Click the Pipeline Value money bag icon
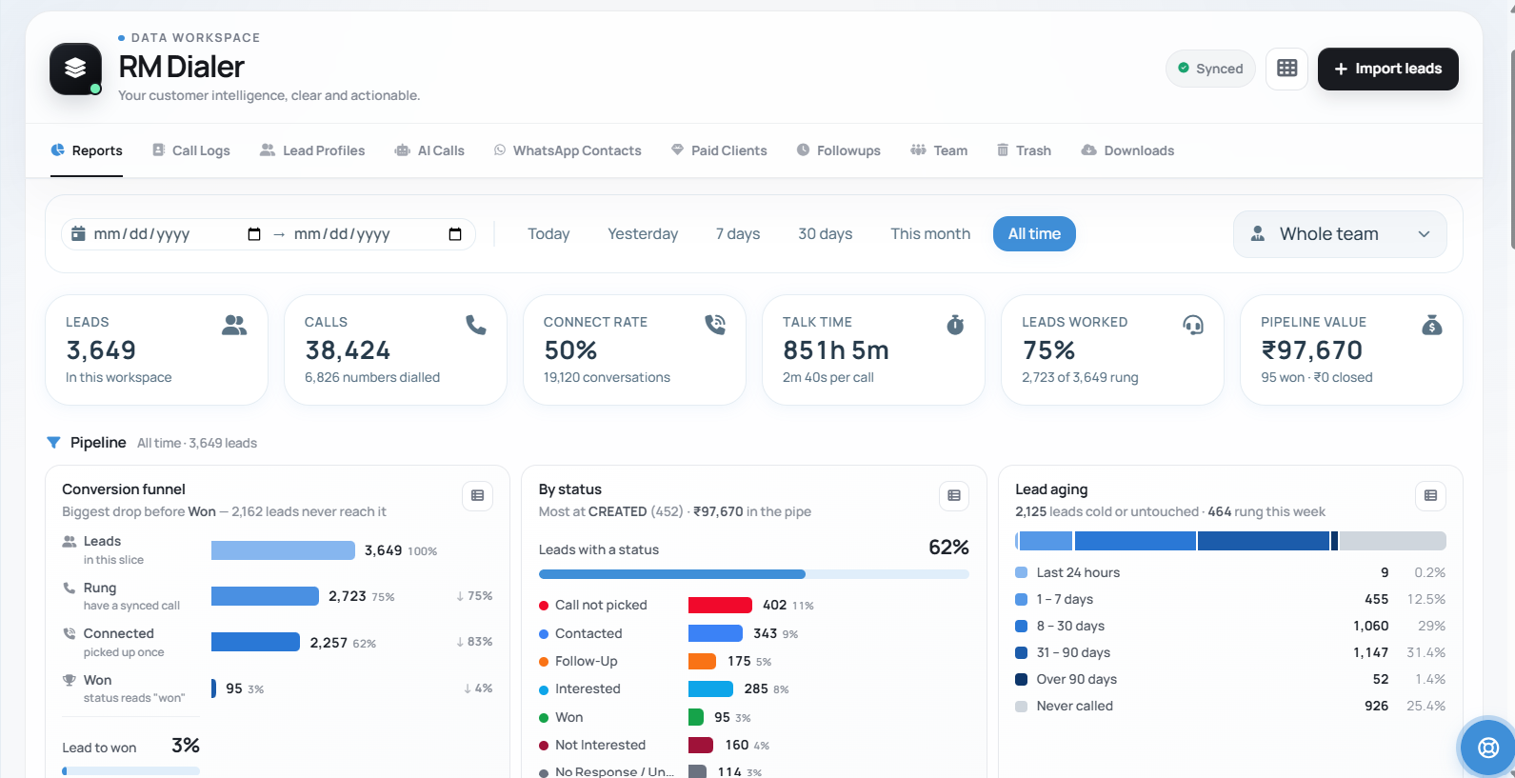1515x778 pixels. [x=1432, y=325]
